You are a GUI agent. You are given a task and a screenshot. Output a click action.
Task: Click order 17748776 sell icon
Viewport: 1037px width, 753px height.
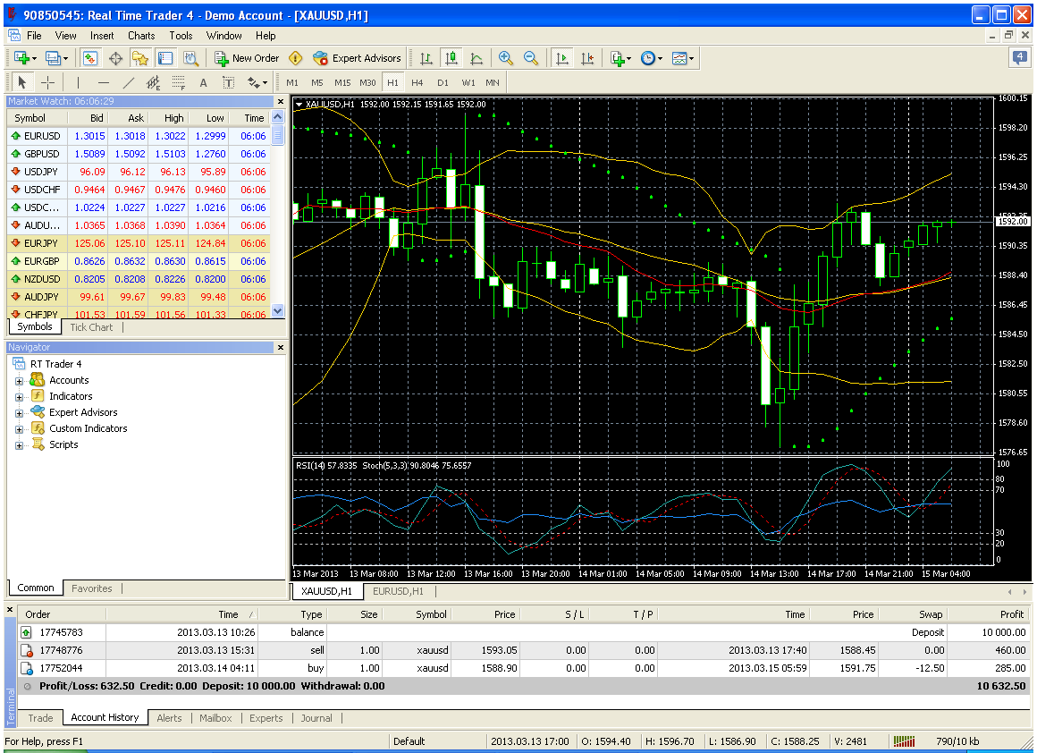(27, 650)
